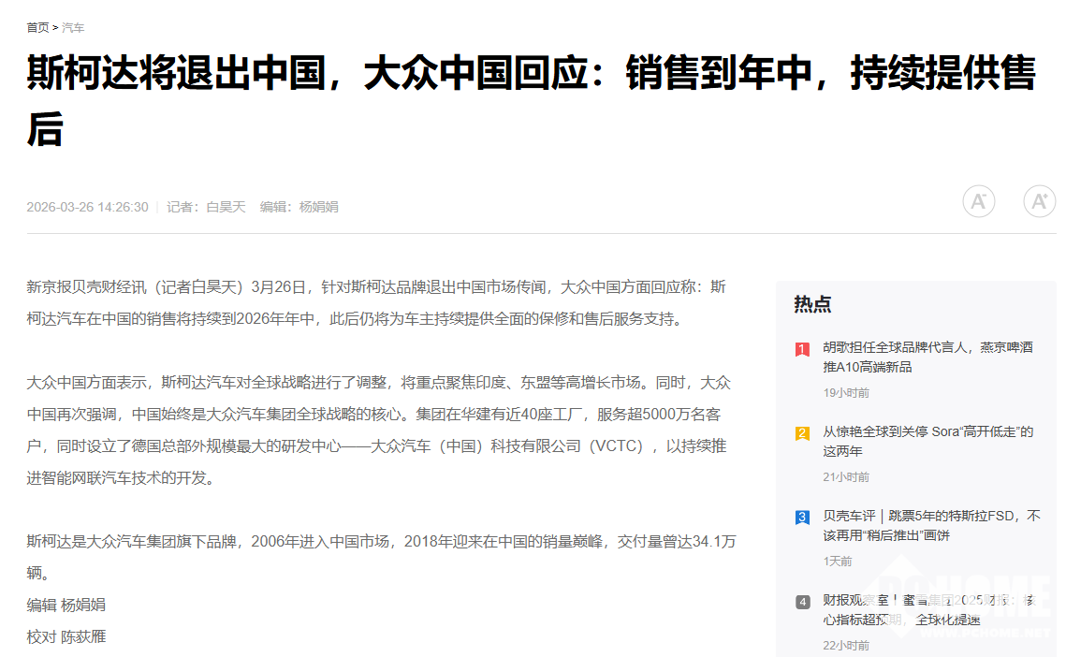Click the red rank 1 badge
Screen dimensions: 1066x657
click(802, 349)
